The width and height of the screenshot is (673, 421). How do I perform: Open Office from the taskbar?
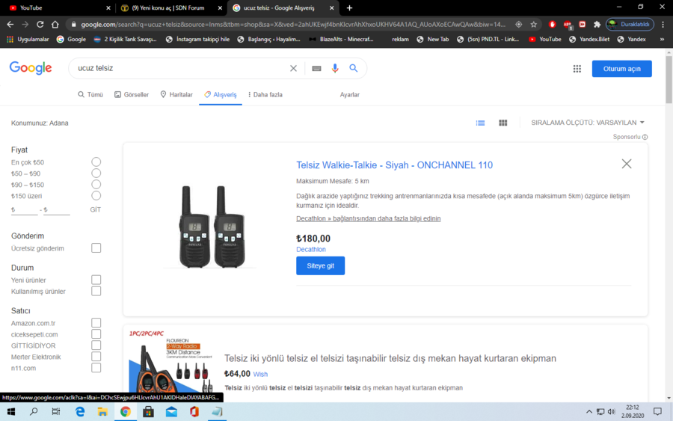click(x=194, y=412)
